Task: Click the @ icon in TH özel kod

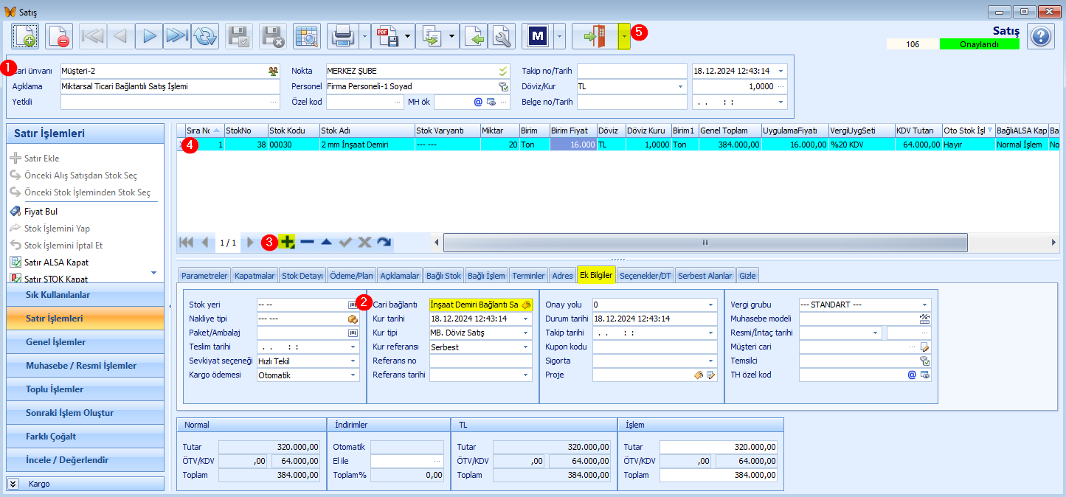Action: (912, 375)
